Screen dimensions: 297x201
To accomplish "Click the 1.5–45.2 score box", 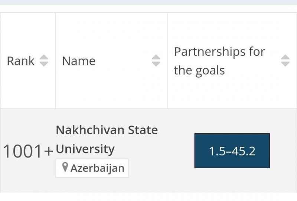I will 232,151.
